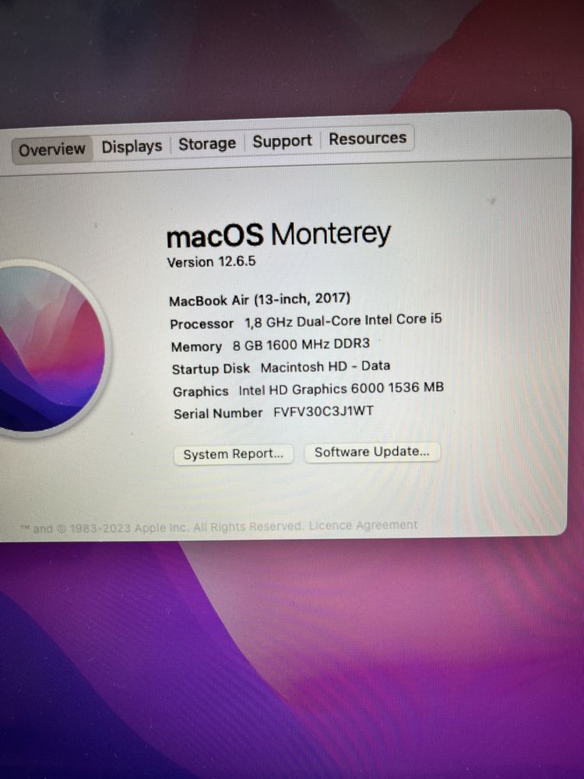Click the System Report... button
This screenshot has width=584, height=779.
pyautogui.click(x=234, y=454)
